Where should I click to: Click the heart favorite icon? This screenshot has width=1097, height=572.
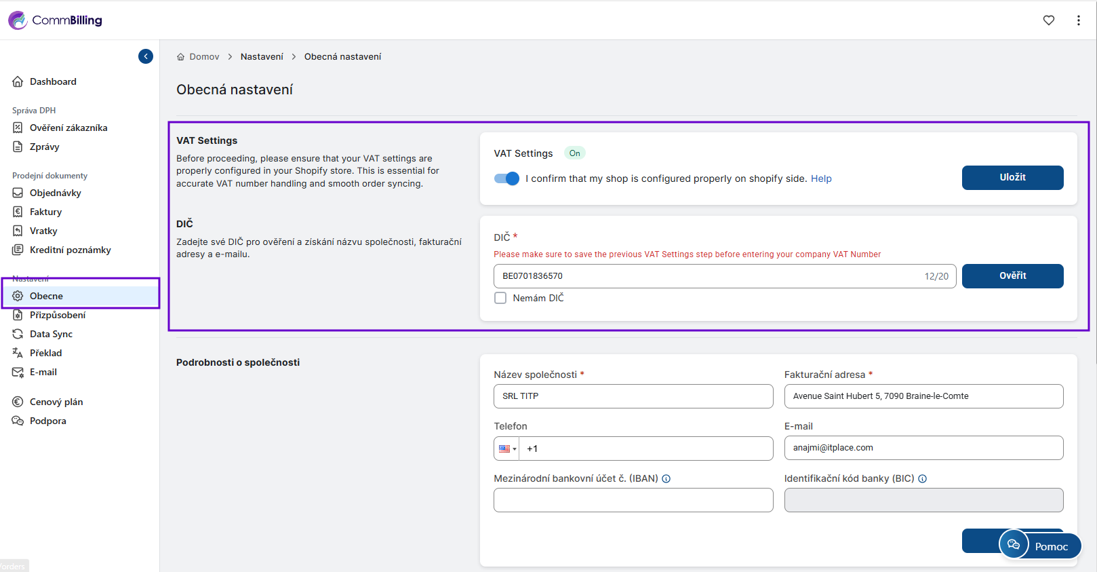click(x=1048, y=20)
